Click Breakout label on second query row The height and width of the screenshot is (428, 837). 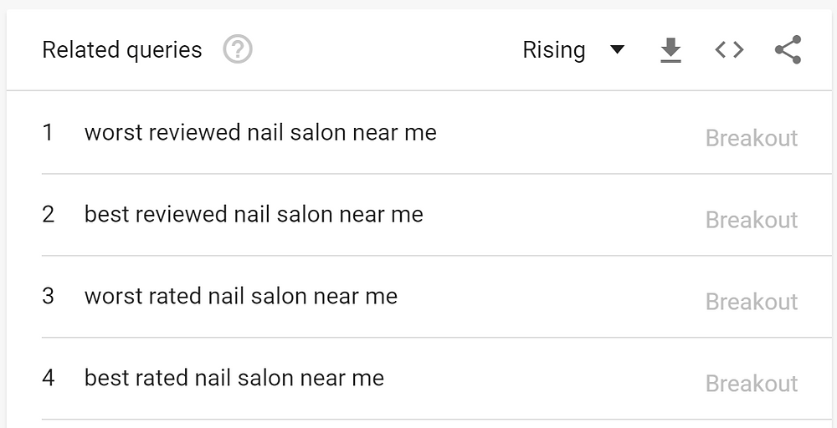(752, 220)
